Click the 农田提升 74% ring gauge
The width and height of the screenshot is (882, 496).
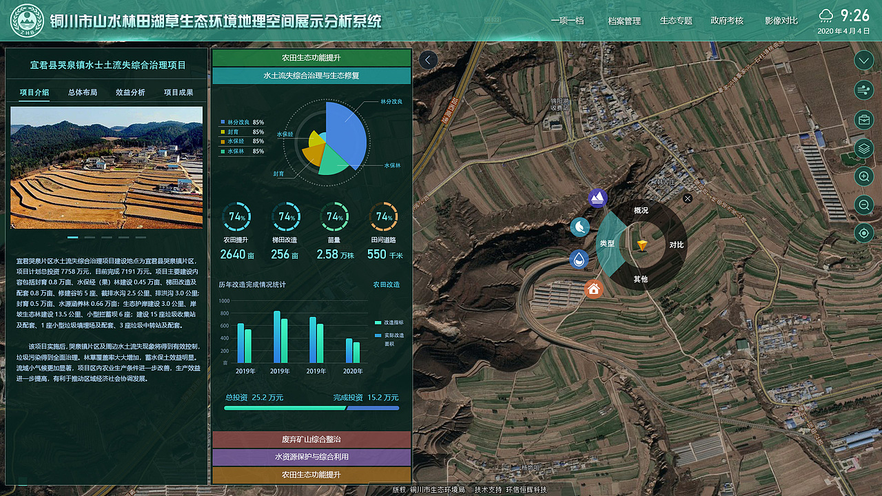click(236, 217)
